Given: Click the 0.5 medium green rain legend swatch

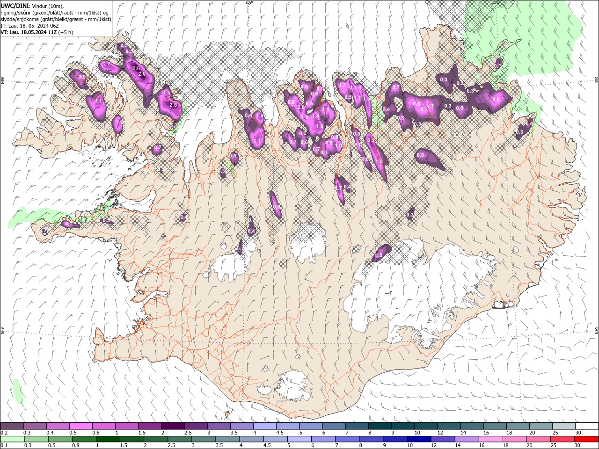Looking at the screenshot, I should (x=60, y=439).
